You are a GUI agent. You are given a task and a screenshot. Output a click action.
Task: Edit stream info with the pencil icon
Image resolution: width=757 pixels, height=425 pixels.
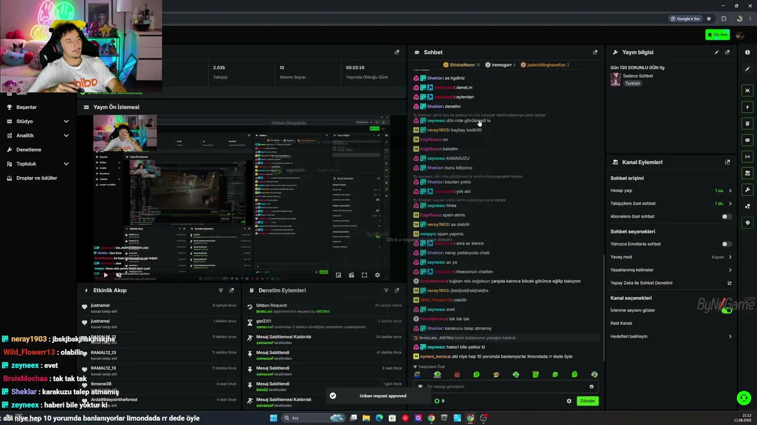point(717,53)
